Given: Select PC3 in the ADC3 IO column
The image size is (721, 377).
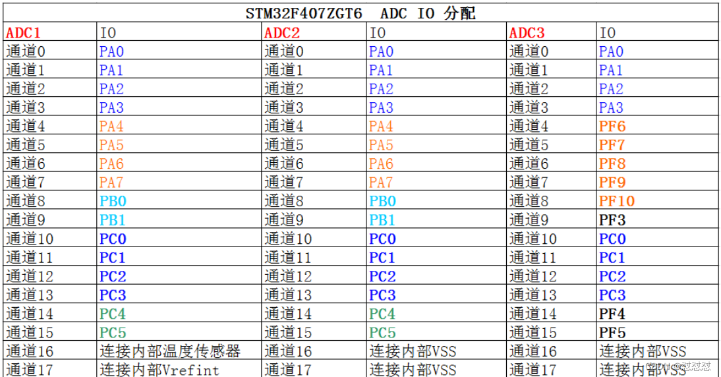Looking at the screenshot, I should (x=612, y=295).
